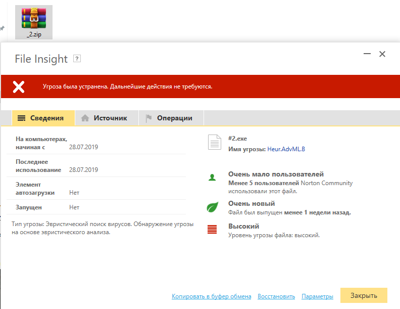Click the red bars threat level icon
400x309 pixels.
tap(212, 229)
